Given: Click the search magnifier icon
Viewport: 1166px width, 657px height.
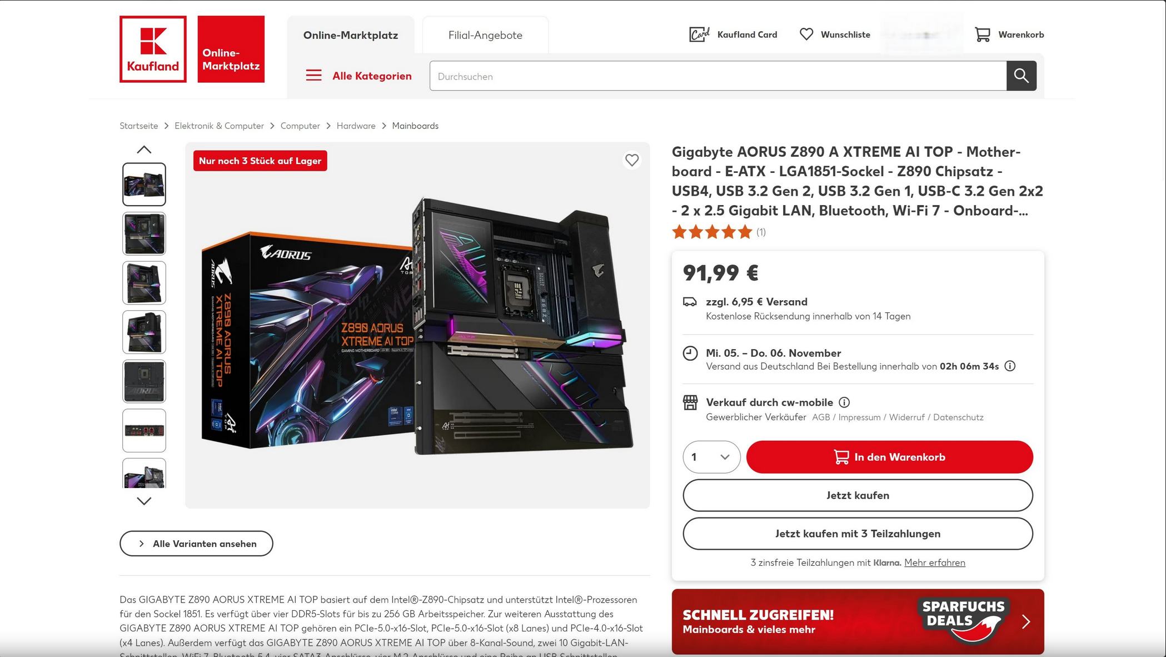Looking at the screenshot, I should 1021,76.
